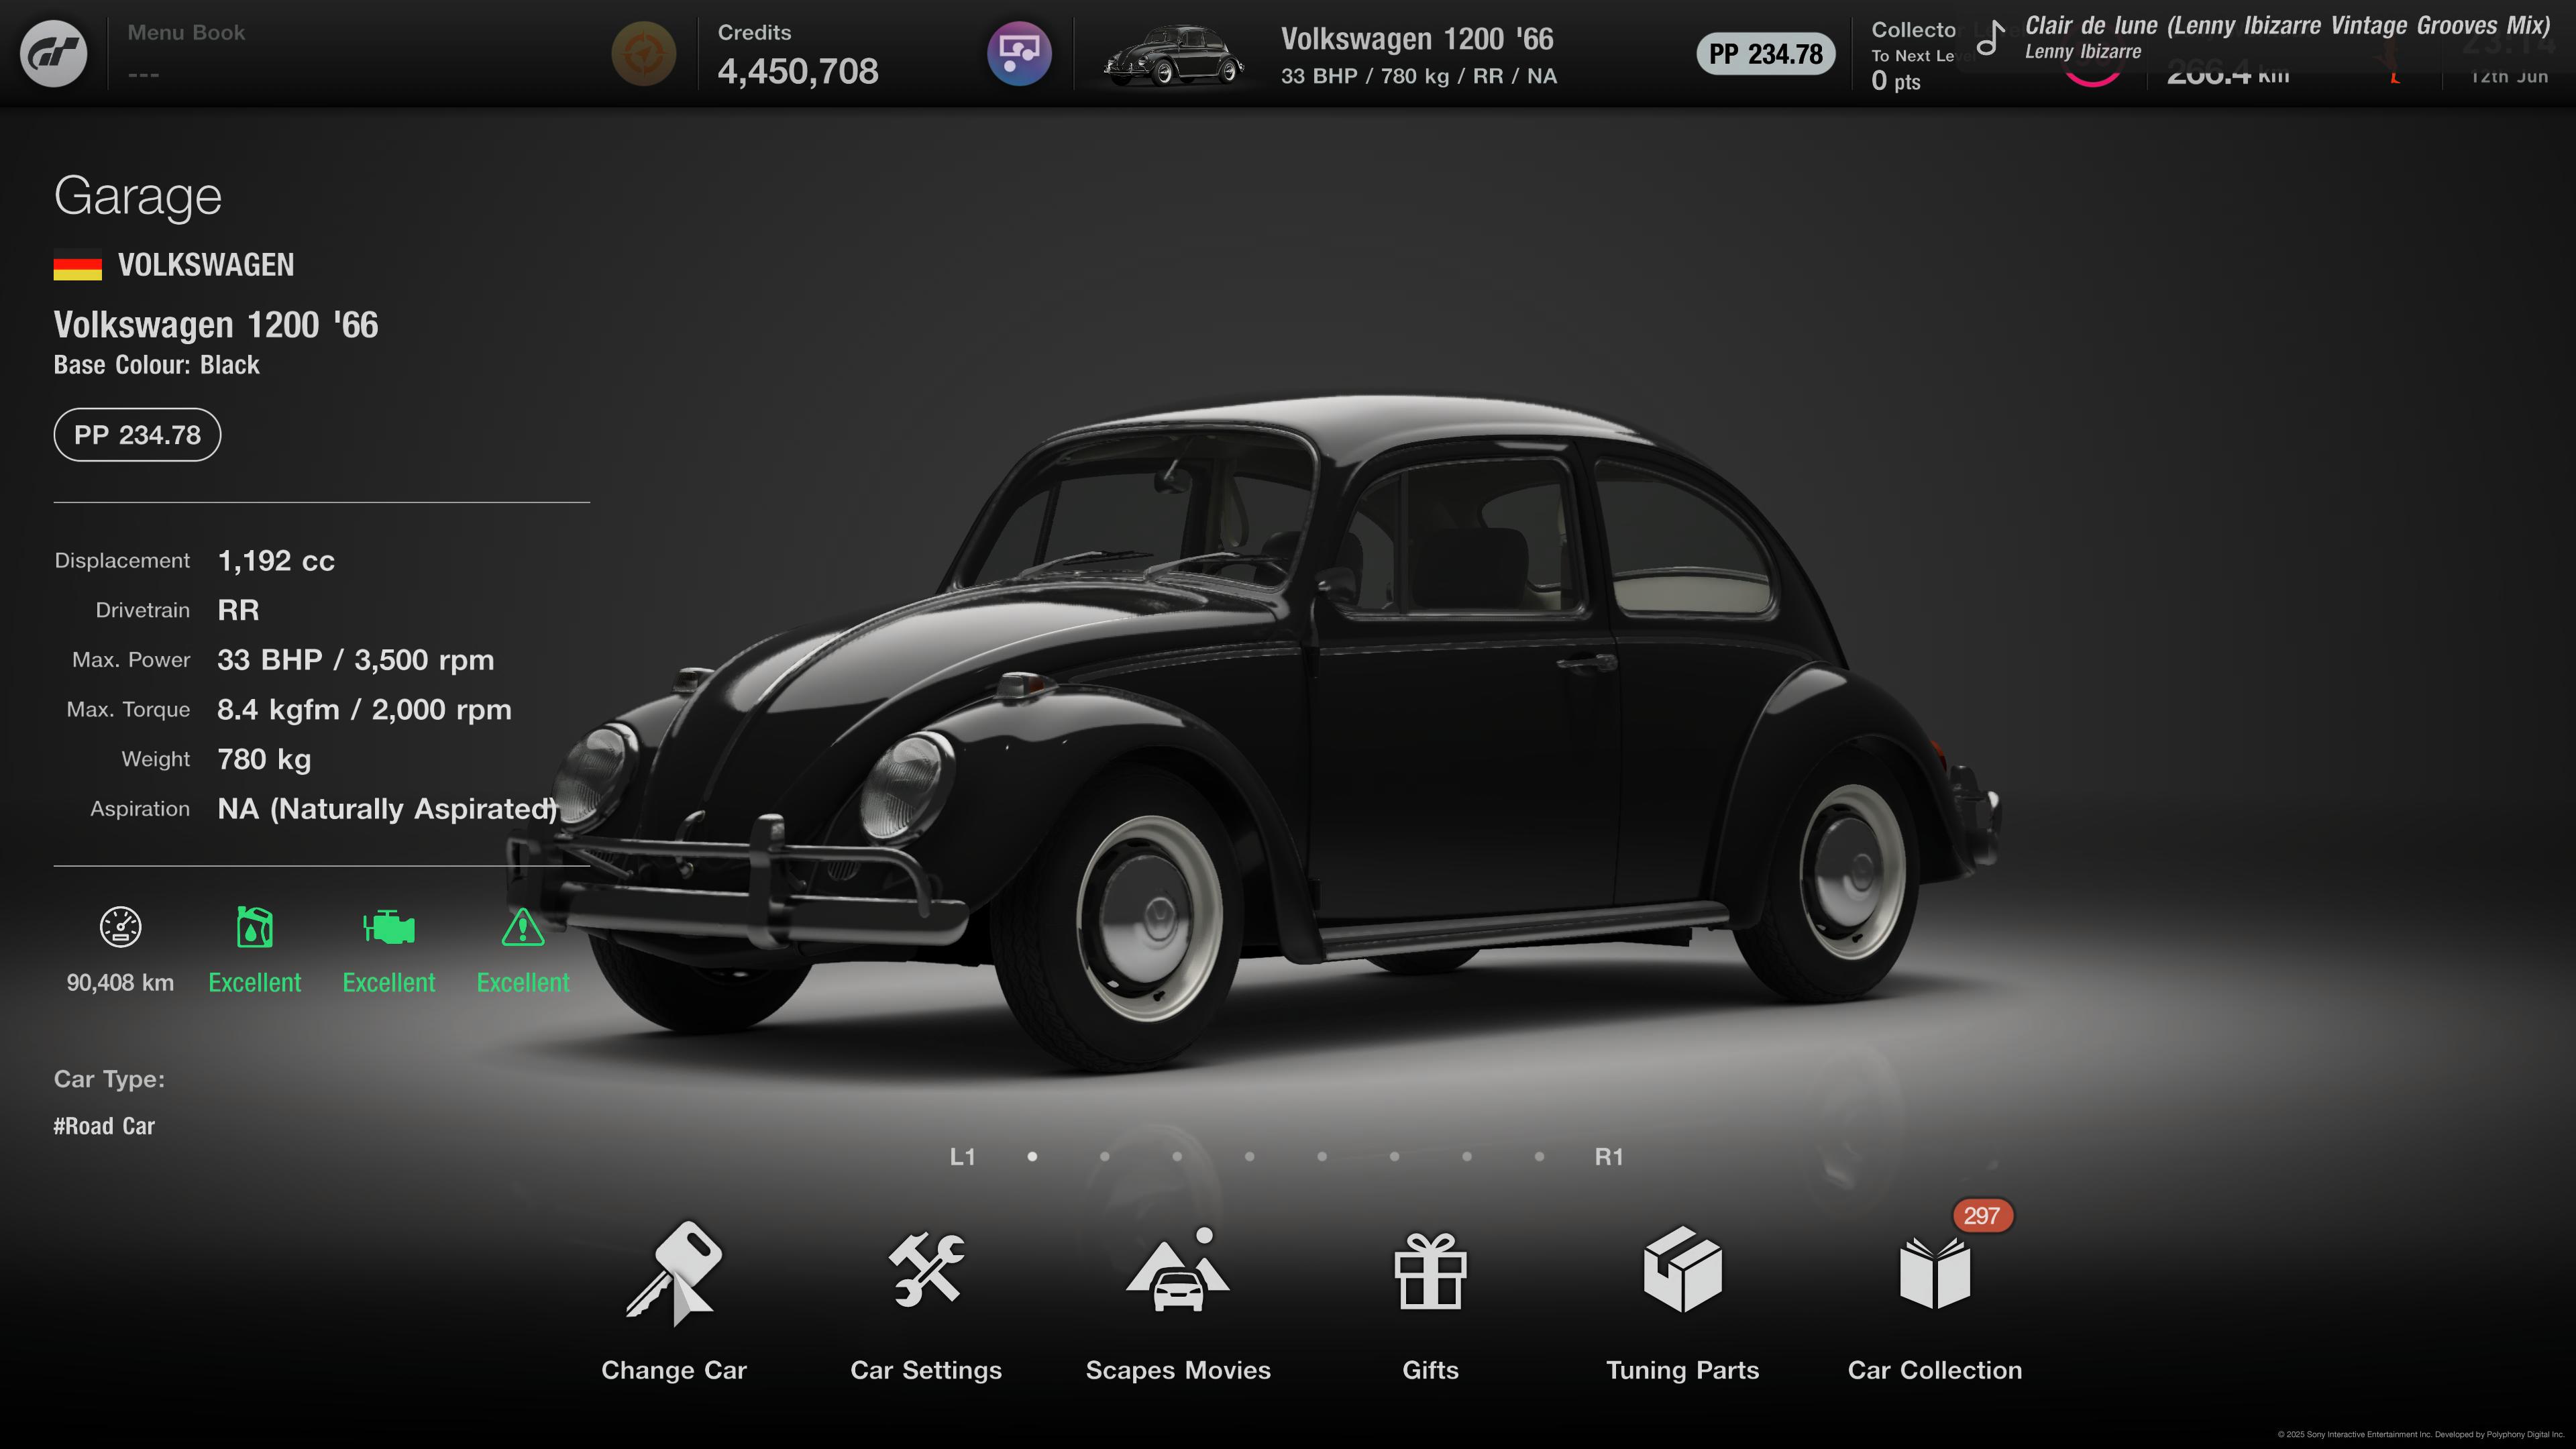This screenshot has width=2576, height=1449.
Task: Click the Garage heading
Action: (138, 196)
